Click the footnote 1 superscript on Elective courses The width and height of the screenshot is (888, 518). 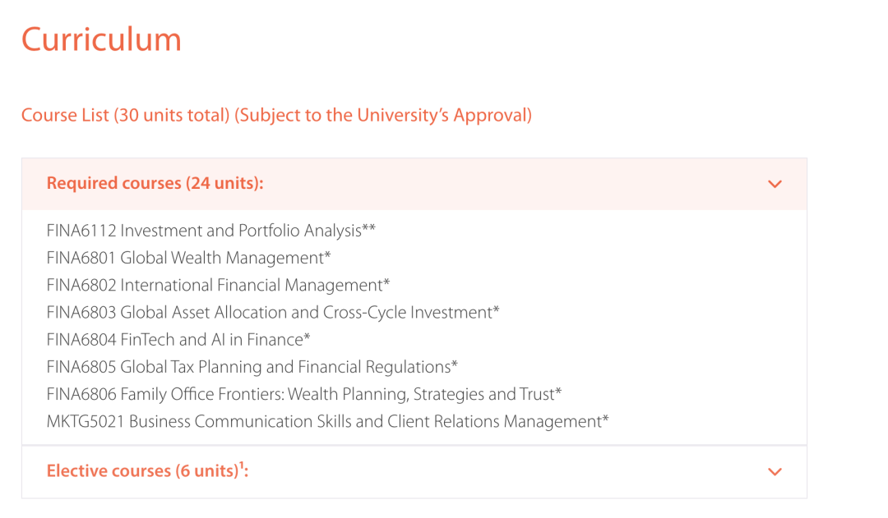tap(242, 465)
